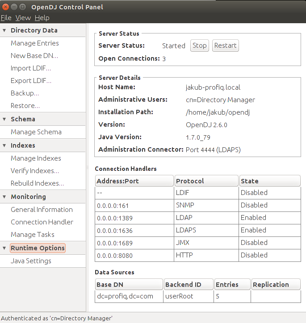Open Manage Entries
This screenshot has height=323, width=306.
click(35, 43)
